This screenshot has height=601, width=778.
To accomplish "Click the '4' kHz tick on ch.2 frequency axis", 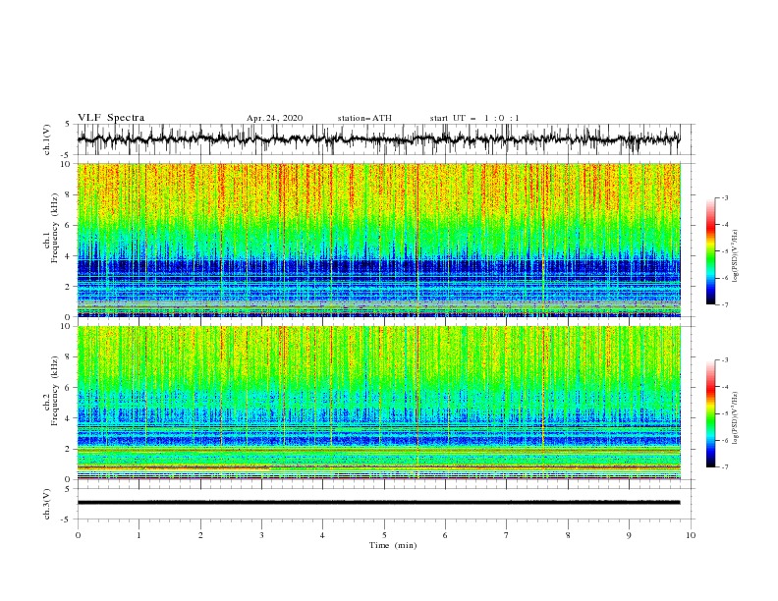I will pos(69,418).
